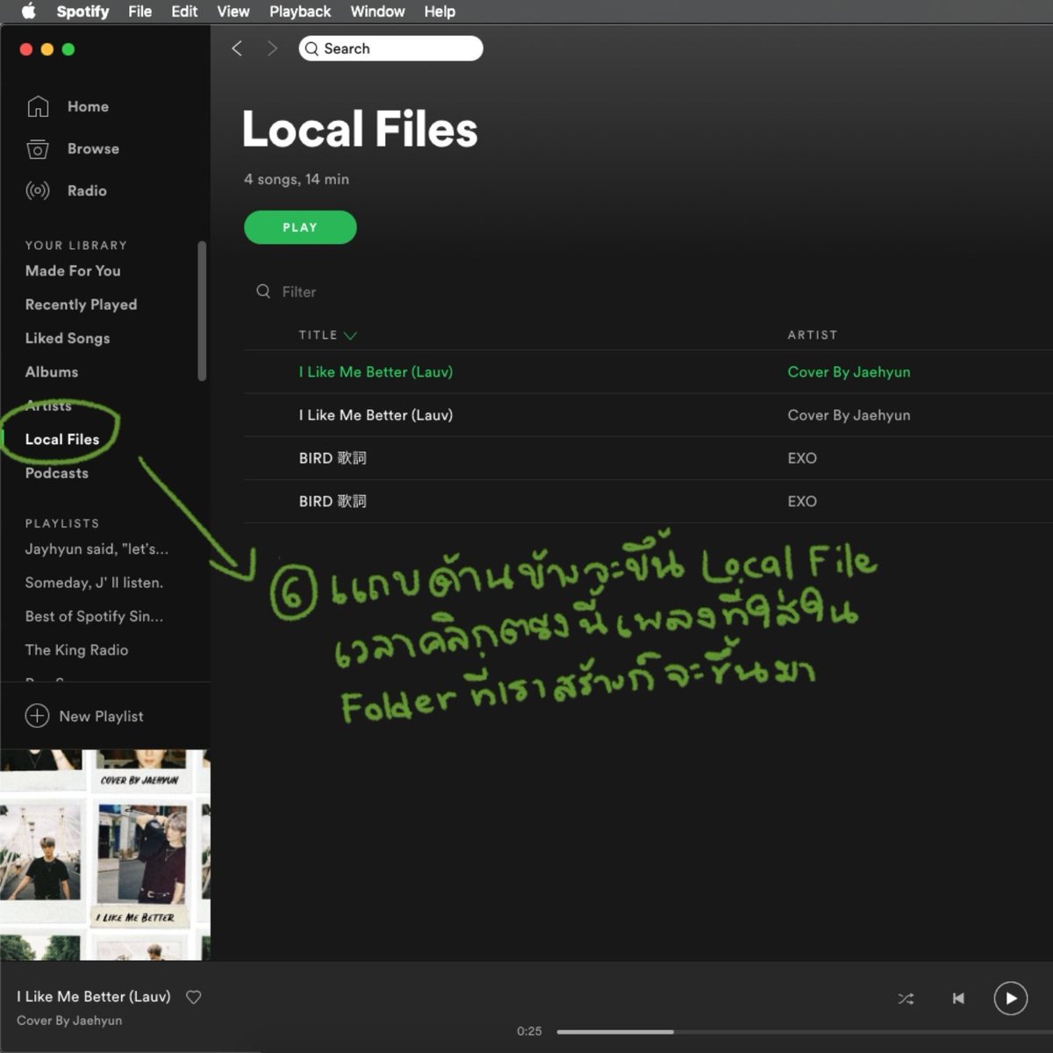Open the Help menu
This screenshot has width=1053, height=1053.
(x=440, y=11)
